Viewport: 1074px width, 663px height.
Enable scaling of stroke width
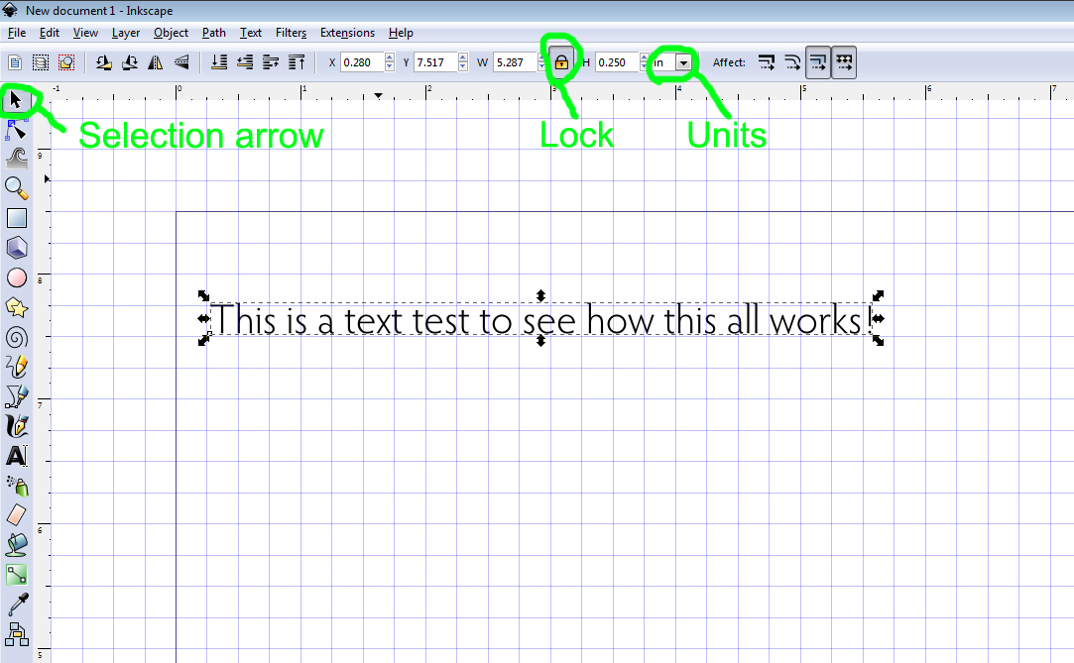[x=767, y=61]
